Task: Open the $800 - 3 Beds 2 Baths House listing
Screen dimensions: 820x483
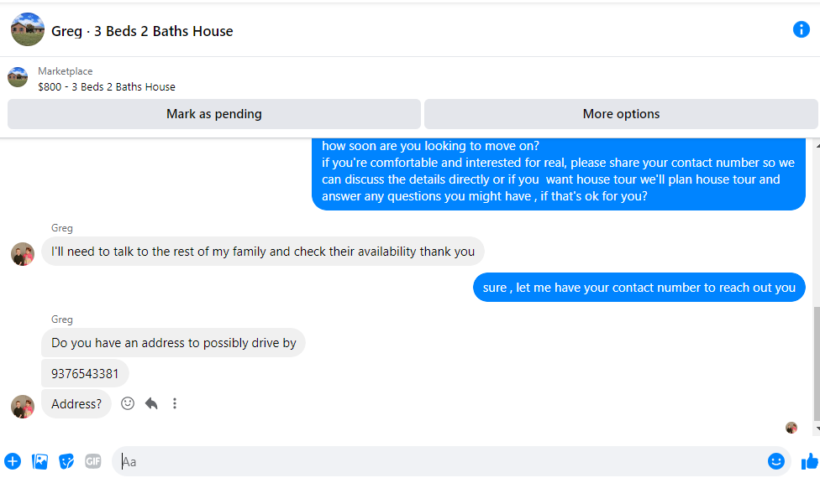Action: point(106,86)
